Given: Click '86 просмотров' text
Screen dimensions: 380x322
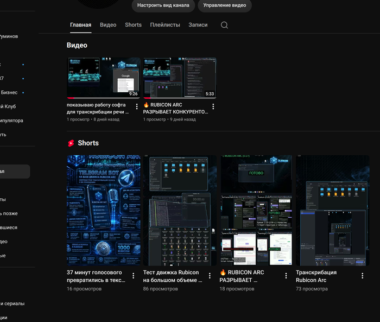Looking at the screenshot, I should pos(161,289).
